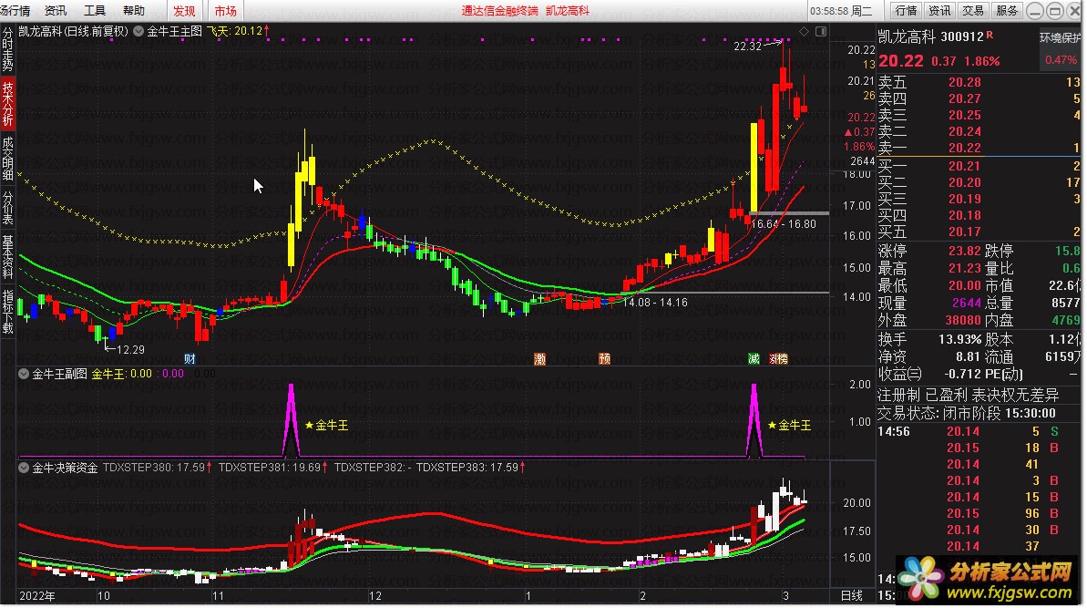This screenshot has height=608, width=1087.
Task: Click the 22.32 high price label
Action: point(747,46)
